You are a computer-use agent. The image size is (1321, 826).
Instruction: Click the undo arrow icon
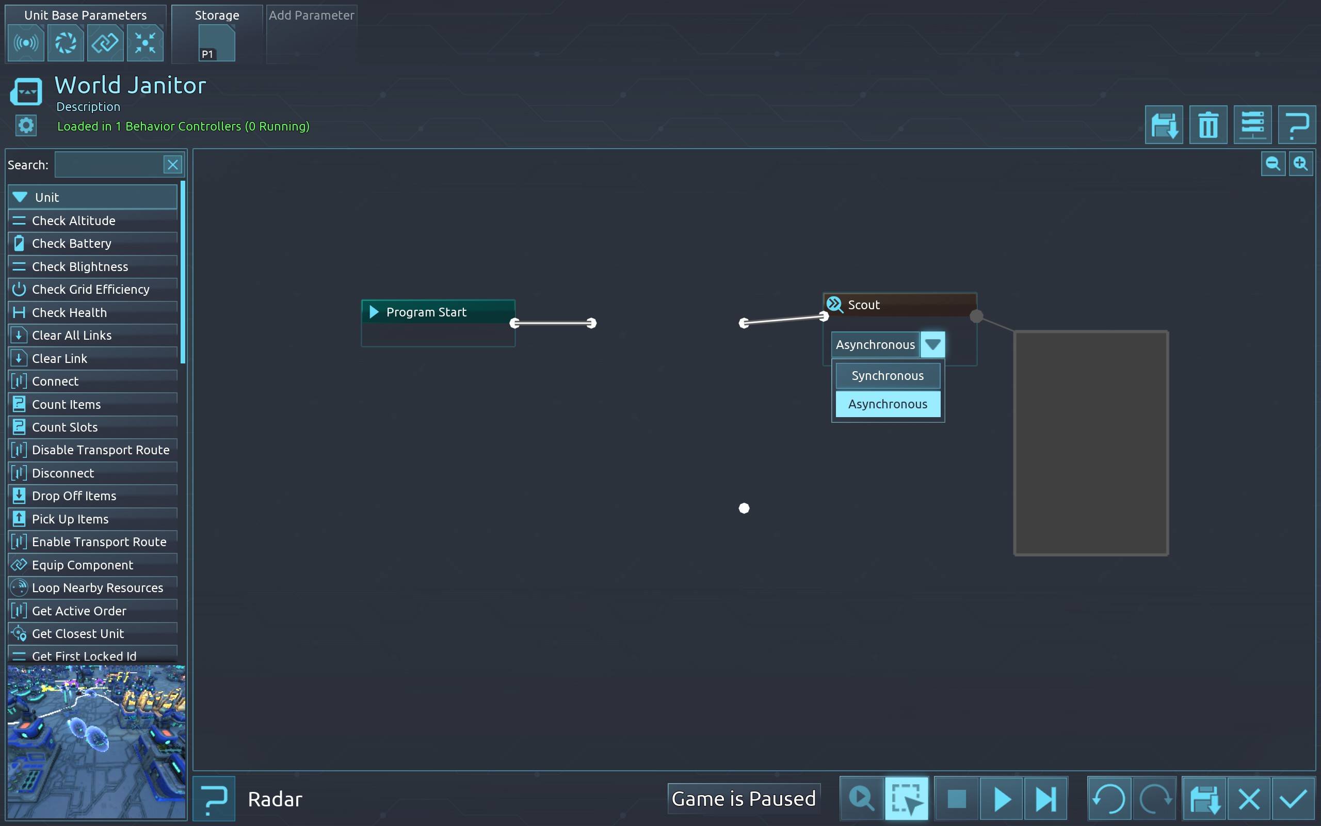1108,799
